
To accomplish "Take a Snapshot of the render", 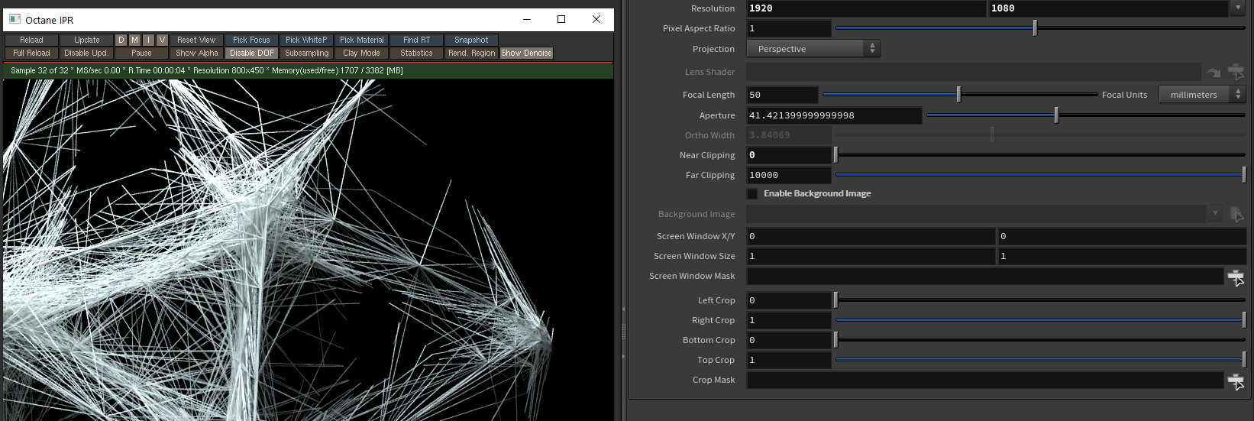I will (471, 40).
